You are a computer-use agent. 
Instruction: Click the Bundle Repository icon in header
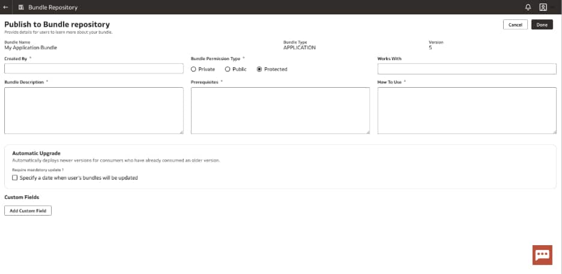pyautogui.click(x=21, y=7)
